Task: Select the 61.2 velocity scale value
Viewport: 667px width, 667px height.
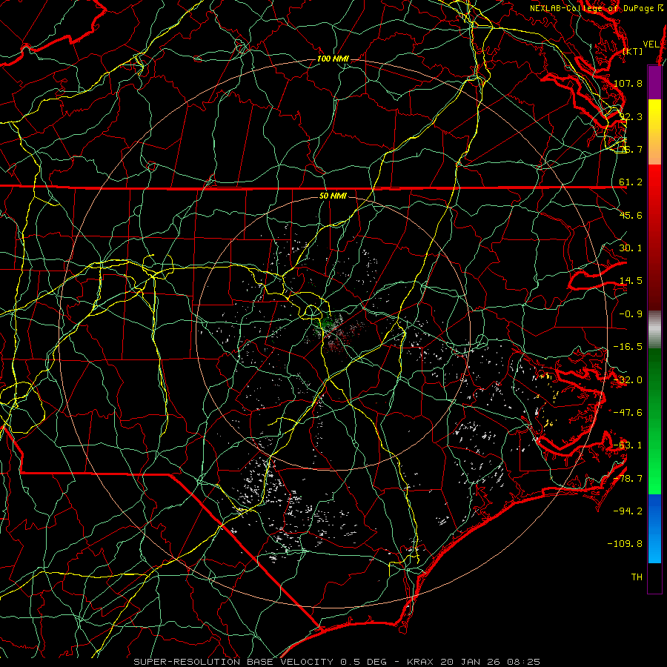Action: pyautogui.click(x=631, y=182)
